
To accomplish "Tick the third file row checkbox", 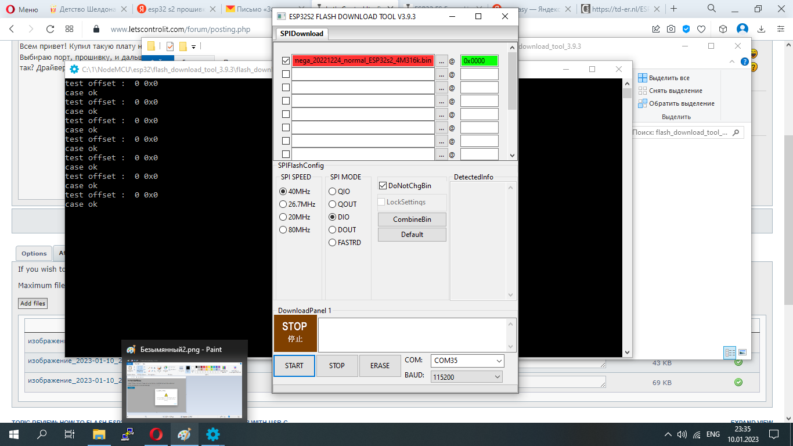I will pos(286,87).
